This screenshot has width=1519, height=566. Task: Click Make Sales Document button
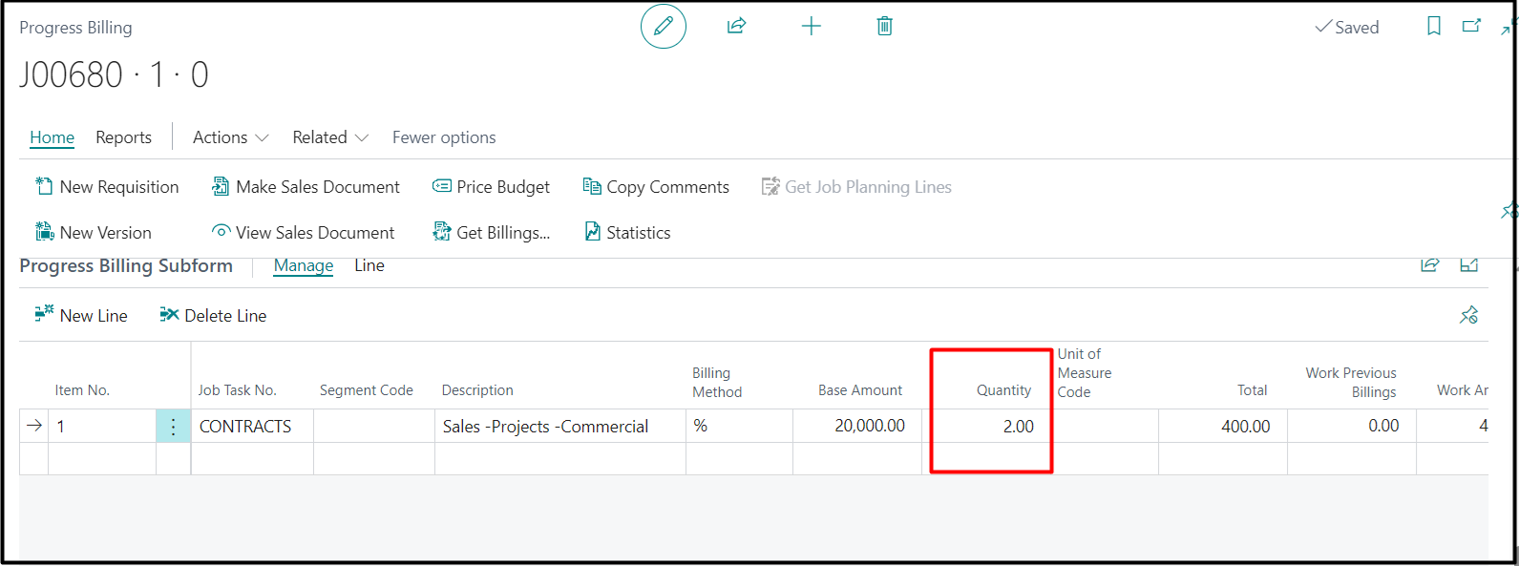tap(306, 187)
